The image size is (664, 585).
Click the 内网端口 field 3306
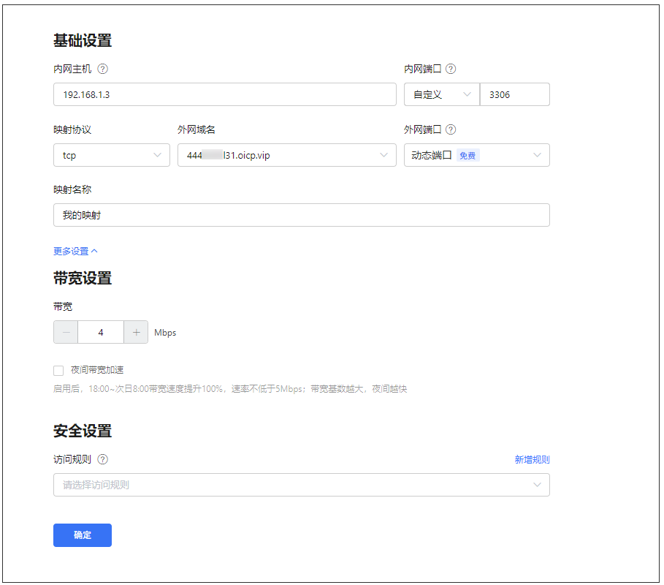tap(514, 94)
